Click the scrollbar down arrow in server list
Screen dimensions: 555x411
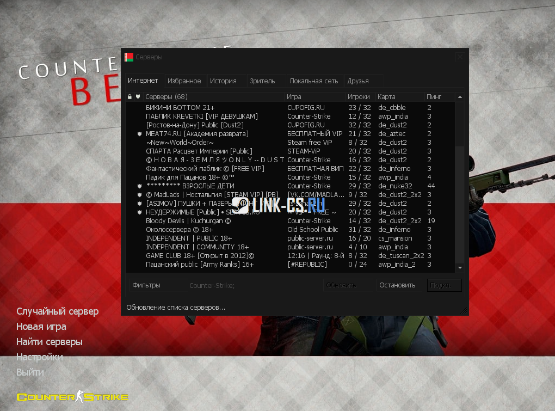(460, 268)
